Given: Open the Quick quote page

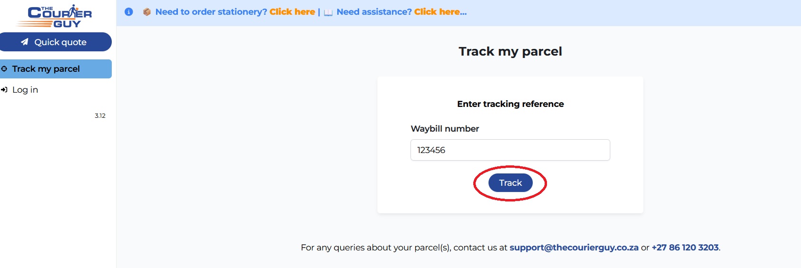Looking at the screenshot, I should coord(60,42).
